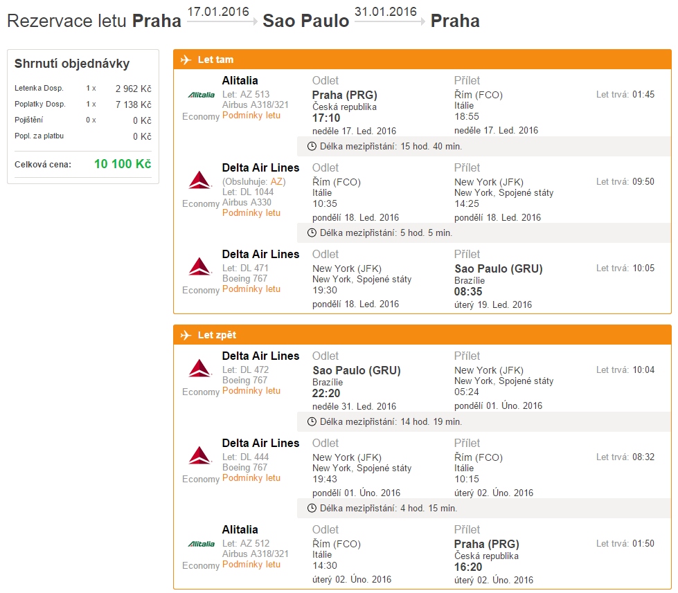Click the flight duration Let trvá: 09:50
678x593 pixels.
click(625, 181)
